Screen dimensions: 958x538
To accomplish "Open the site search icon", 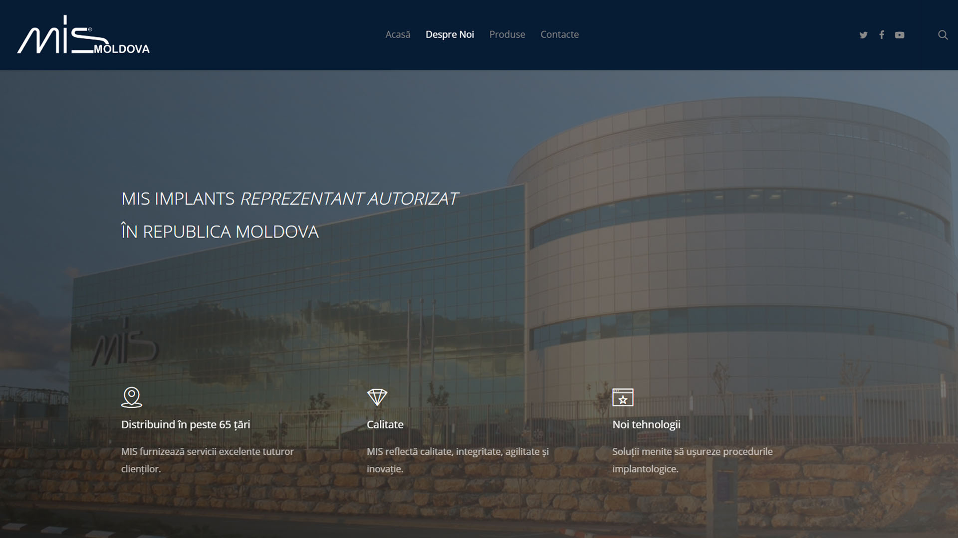I will coord(943,35).
